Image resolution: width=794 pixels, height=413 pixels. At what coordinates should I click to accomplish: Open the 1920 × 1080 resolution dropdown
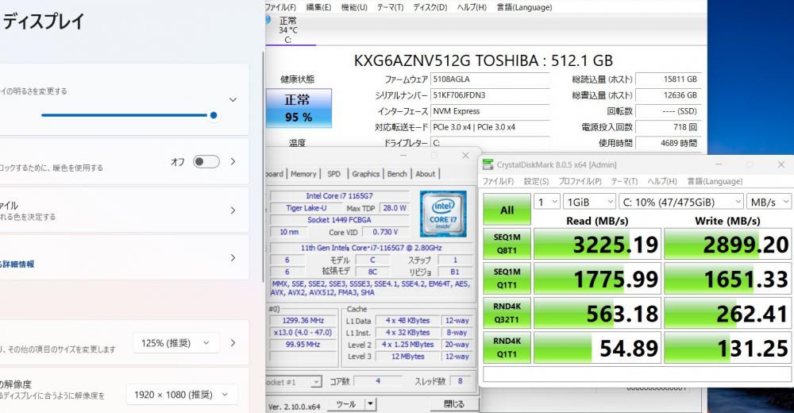[x=181, y=394]
